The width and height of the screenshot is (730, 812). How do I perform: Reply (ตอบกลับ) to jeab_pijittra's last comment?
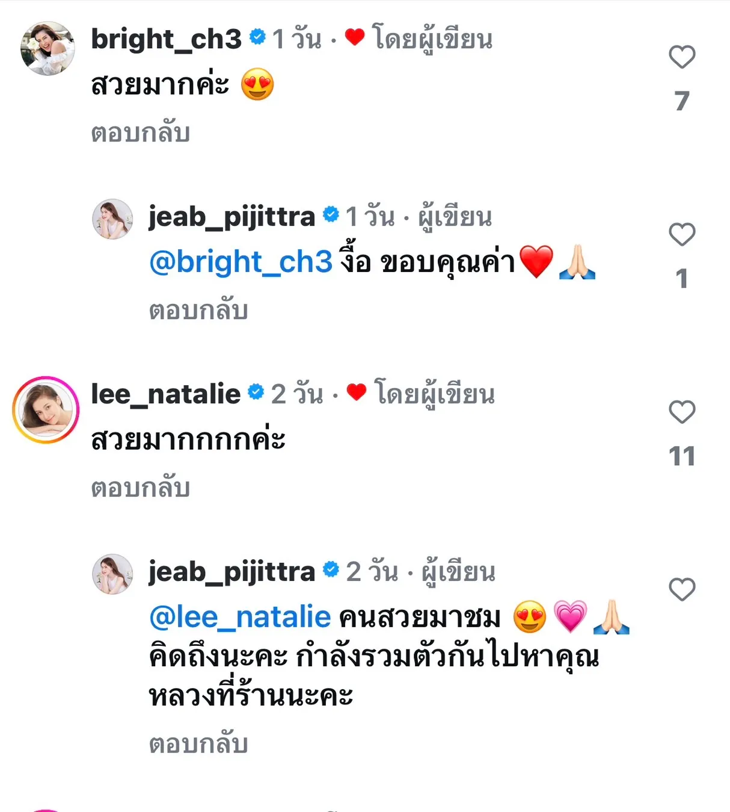point(198,745)
